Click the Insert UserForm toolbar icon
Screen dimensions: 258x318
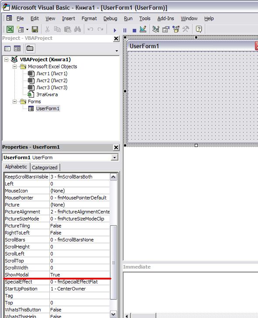coord(20,29)
